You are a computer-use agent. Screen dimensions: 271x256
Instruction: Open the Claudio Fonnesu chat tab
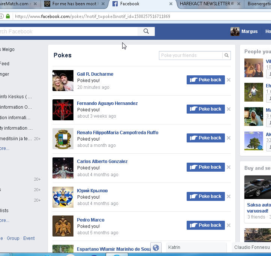point(252,247)
